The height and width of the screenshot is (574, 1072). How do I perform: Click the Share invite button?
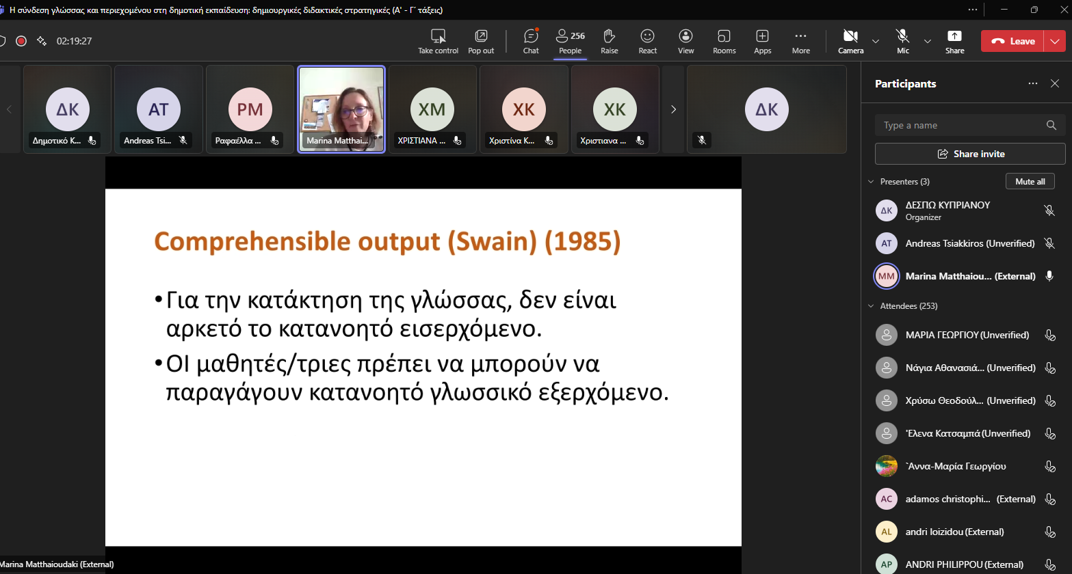click(x=970, y=154)
